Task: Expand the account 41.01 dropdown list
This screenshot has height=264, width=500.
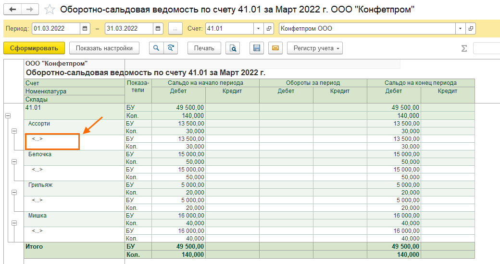Action: 258,29
